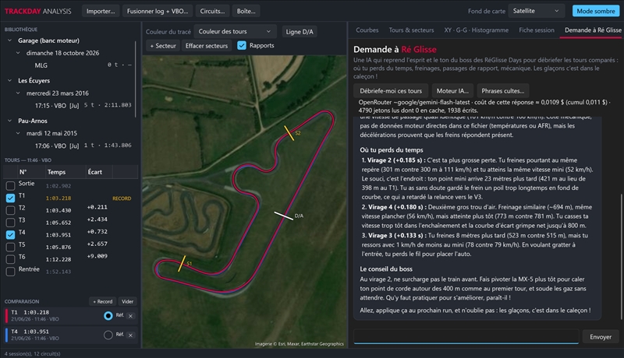
Task: Open Circuits... dialog
Action: [x=212, y=11]
